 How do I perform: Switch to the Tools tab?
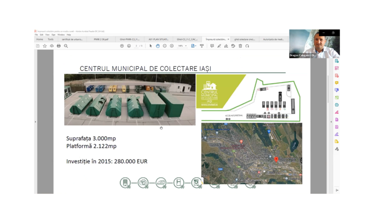50,39
